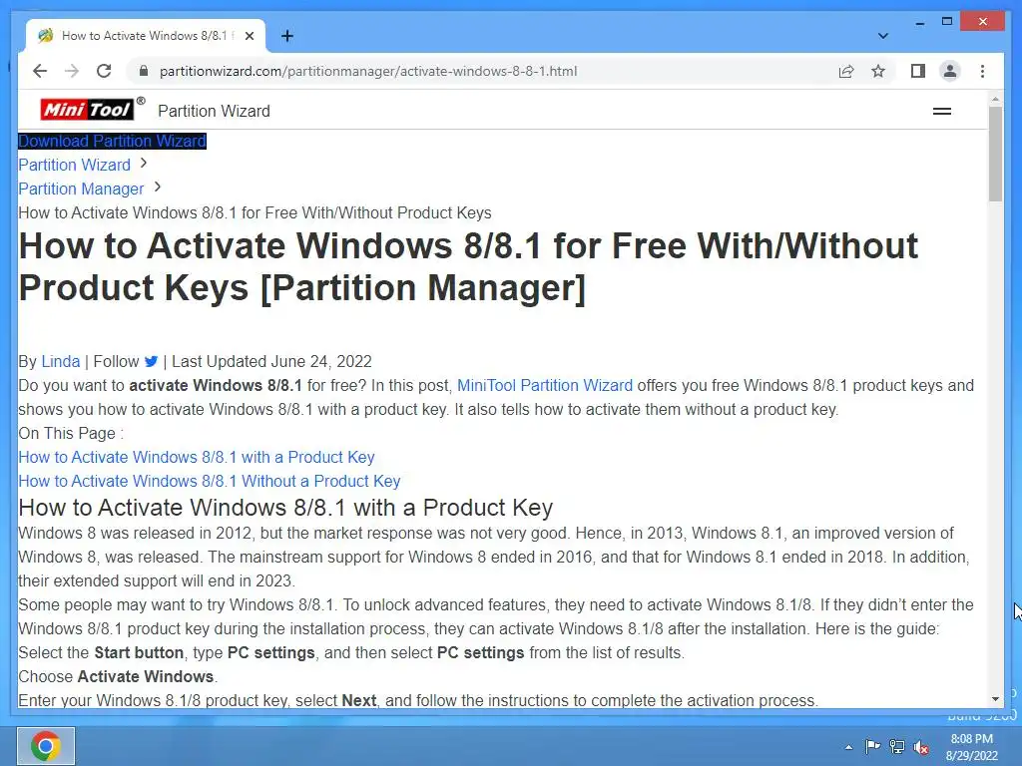Click the scrollbar up arrow
The image size is (1022, 766).
(995, 99)
